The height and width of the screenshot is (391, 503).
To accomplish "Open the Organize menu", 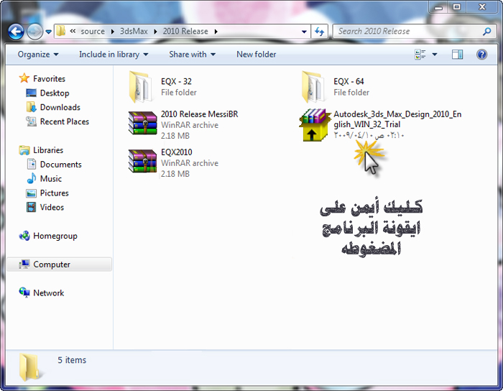I will click(38, 54).
